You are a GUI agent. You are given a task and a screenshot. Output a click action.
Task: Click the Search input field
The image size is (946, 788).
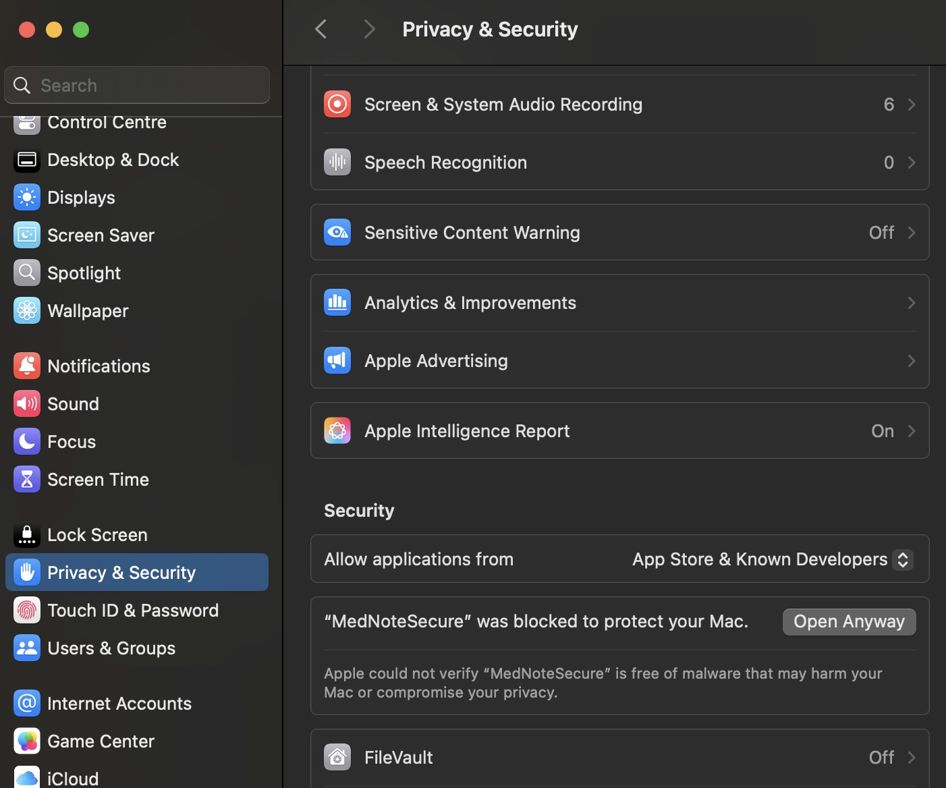click(x=137, y=85)
